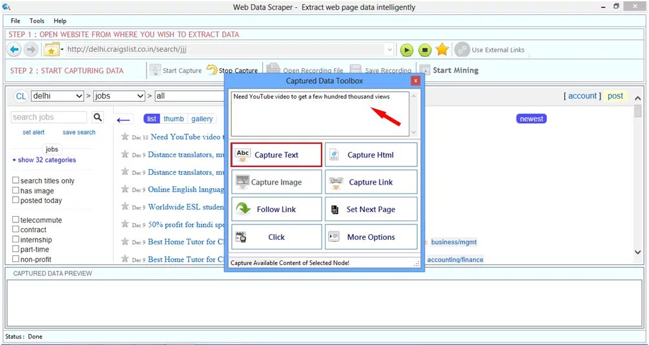The width and height of the screenshot is (649, 345).
Task: Click the newest sort button
Action: [531, 119]
